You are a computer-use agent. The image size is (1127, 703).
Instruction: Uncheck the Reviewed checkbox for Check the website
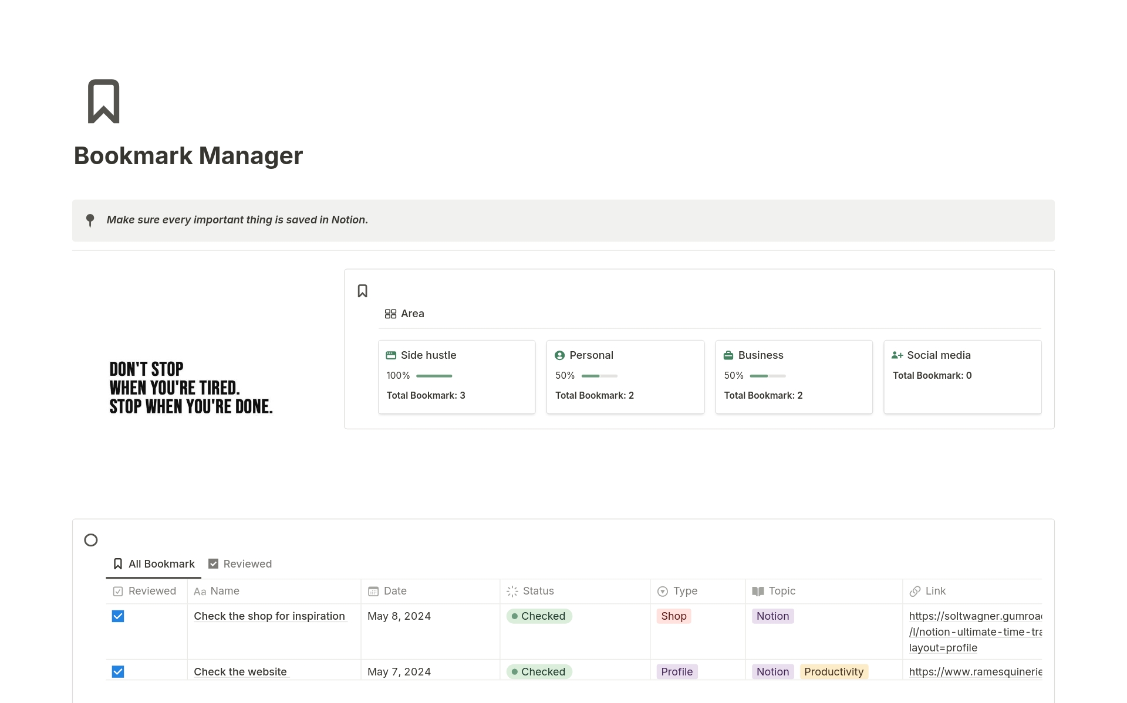coord(118,672)
